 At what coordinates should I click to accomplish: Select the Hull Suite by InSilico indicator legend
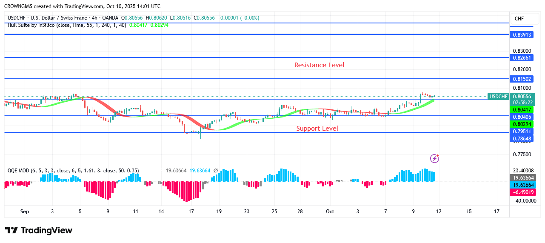click(66, 25)
